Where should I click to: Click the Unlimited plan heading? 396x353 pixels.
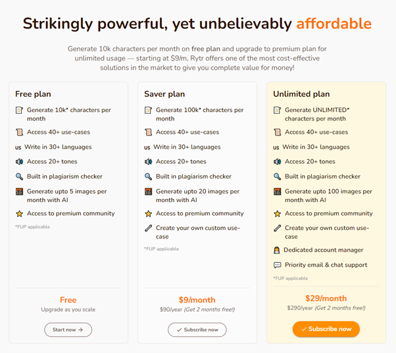coord(301,94)
